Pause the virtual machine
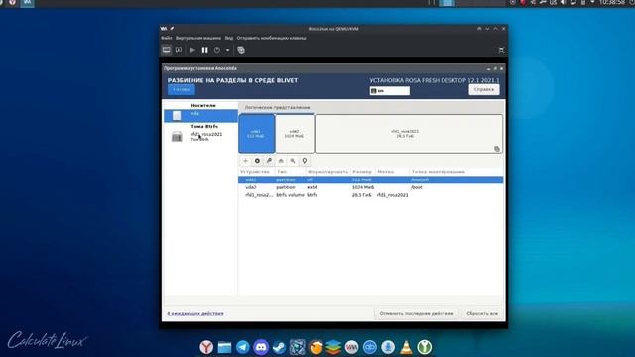The width and height of the screenshot is (635, 357). (x=205, y=50)
